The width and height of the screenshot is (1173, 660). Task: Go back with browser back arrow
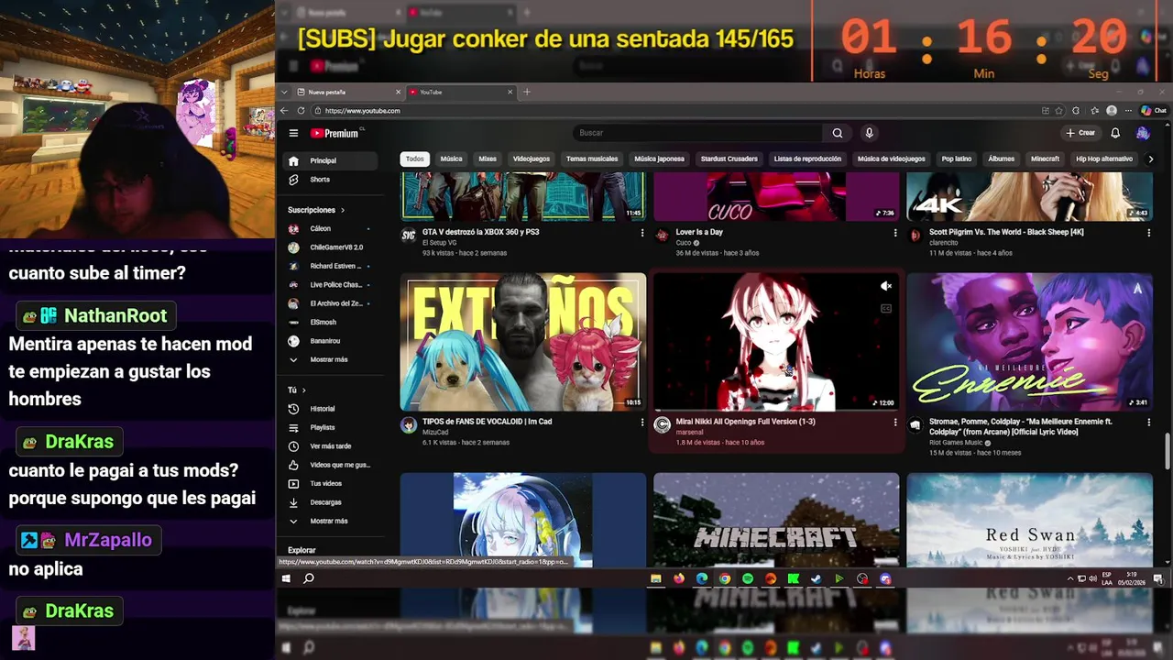click(x=284, y=110)
